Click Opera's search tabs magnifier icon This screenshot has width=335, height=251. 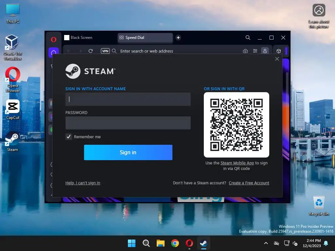(x=248, y=38)
